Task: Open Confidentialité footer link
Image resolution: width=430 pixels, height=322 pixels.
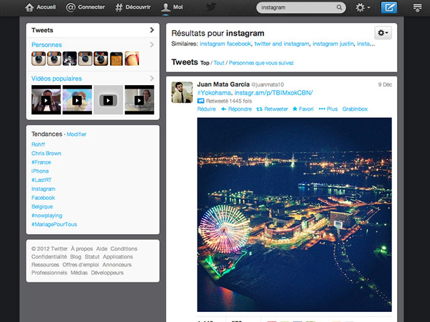Action: point(49,257)
